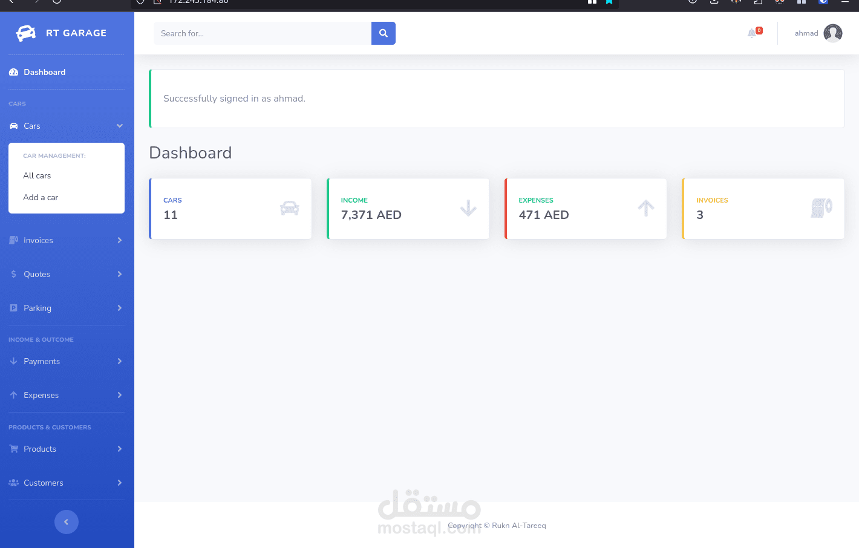Screen dimensions: 859x548
Task: Click the Dashboard page heading
Action: [191, 152]
